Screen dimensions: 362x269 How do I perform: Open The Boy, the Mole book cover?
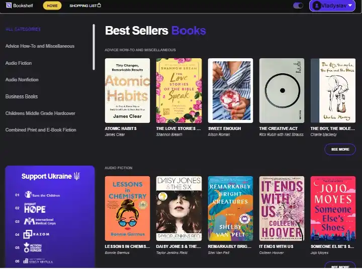[333, 91]
